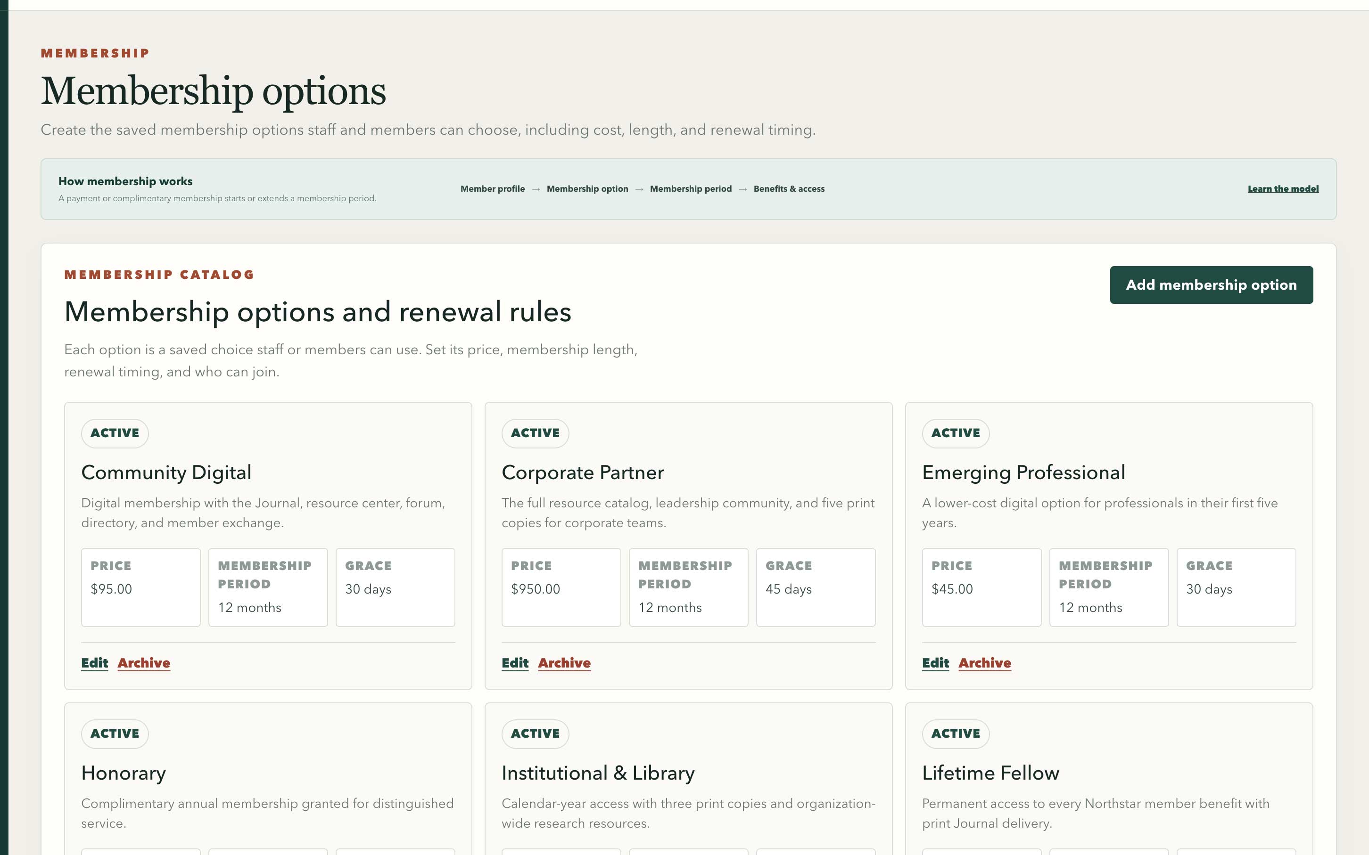Click the $45.00 price value
Viewport: 1369px width, 855px height.
coord(952,589)
